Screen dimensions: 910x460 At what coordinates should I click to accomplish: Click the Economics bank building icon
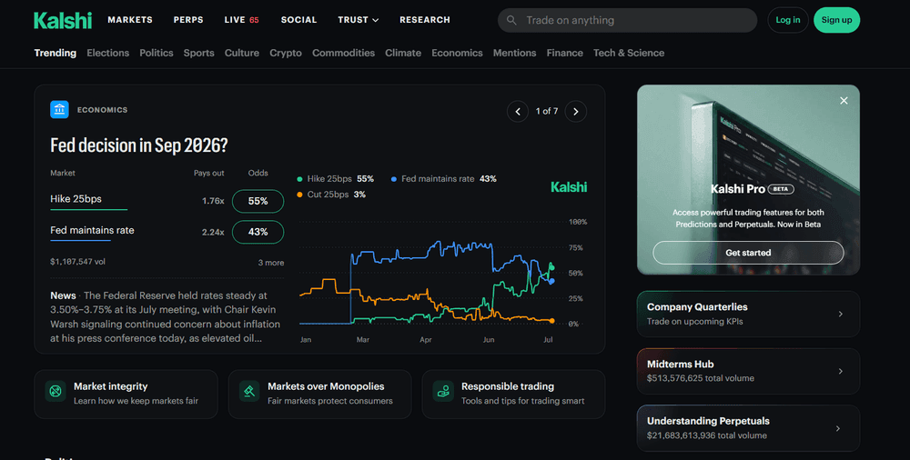59,110
